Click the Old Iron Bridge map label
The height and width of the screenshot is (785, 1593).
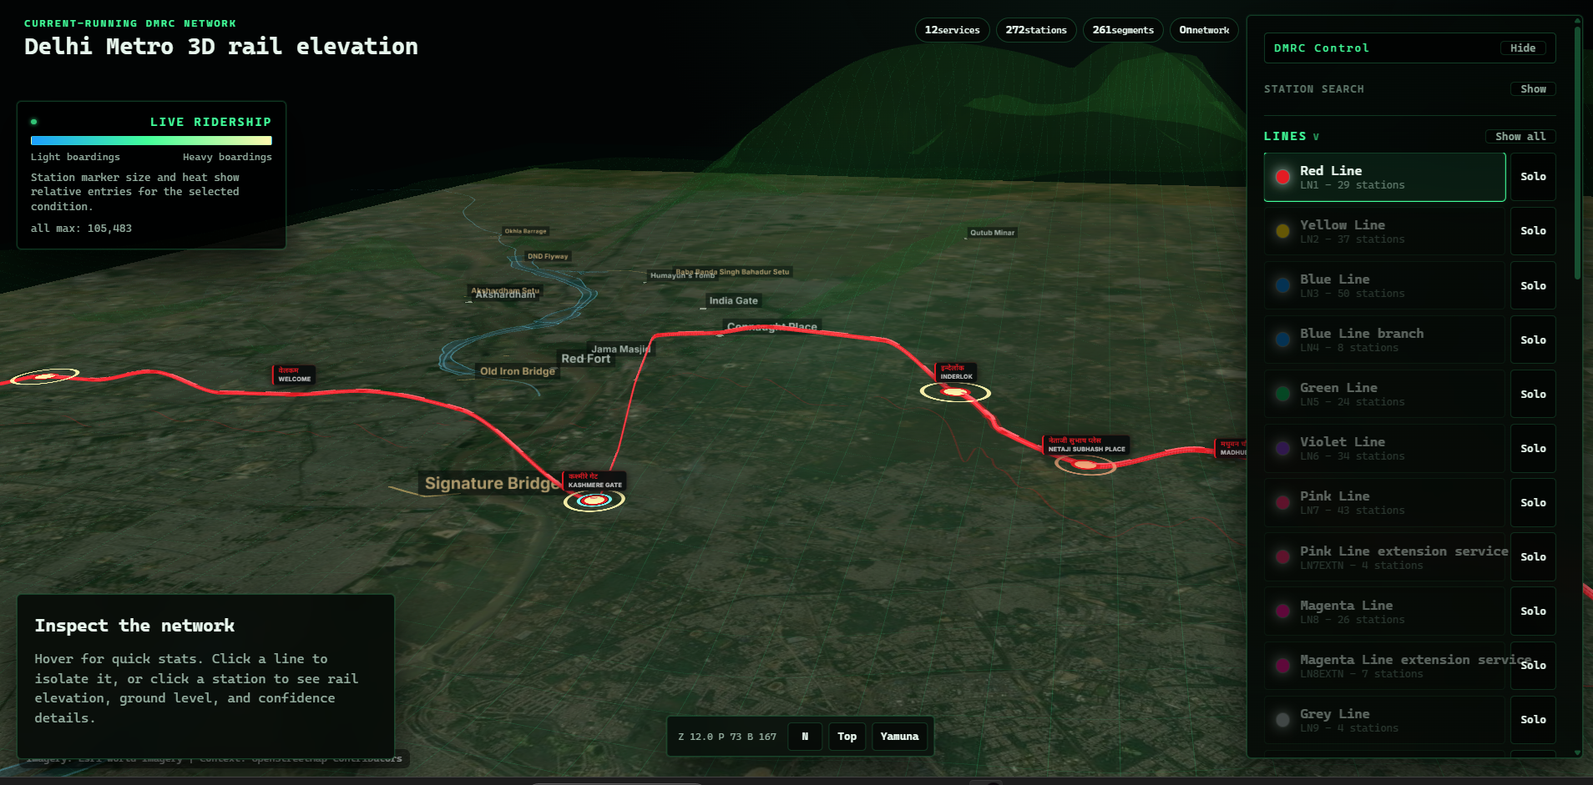pyautogui.click(x=517, y=371)
